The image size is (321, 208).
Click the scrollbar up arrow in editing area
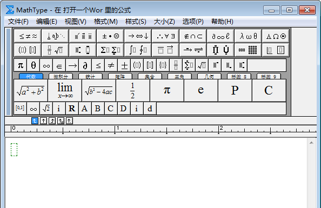311,143
